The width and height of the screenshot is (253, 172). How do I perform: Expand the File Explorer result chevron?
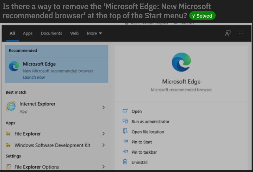pyautogui.click(x=104, y=134)
